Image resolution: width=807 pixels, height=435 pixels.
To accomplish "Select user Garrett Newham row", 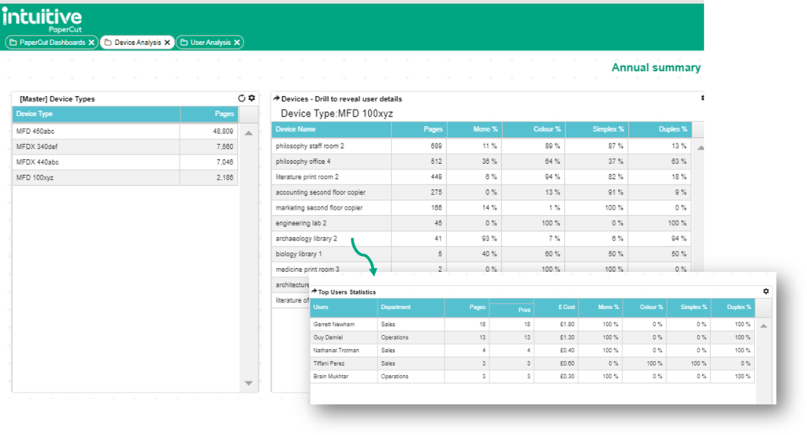I will (x=532, y=325).
